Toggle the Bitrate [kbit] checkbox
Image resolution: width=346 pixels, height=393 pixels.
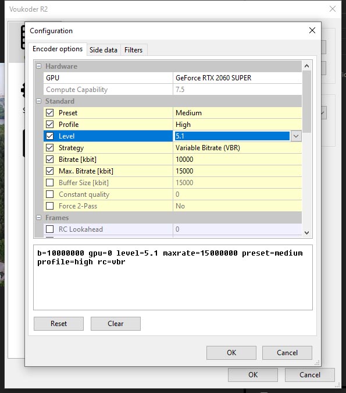[50, 160]
